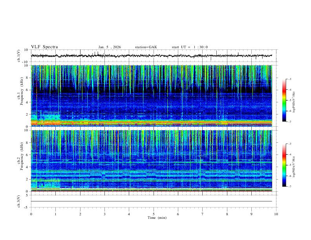311x240 pixels.
Task: Click the ch.2 "Frequency (kHz)" axis label
Action: click(x=22, y=156)
